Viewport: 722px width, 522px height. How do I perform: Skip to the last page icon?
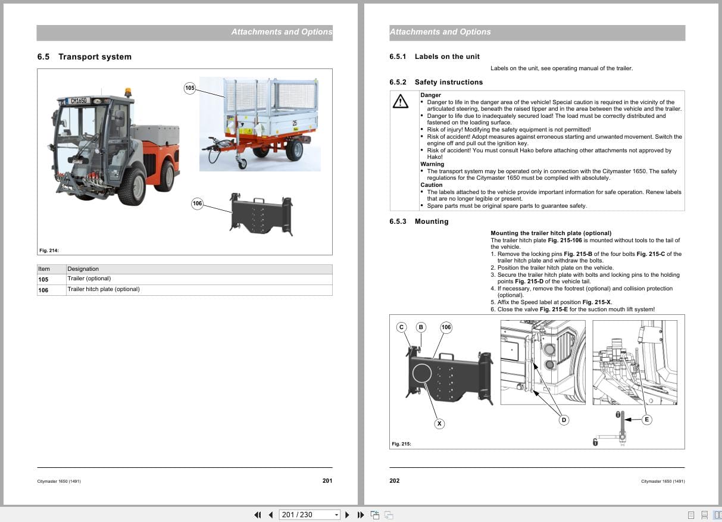[x=361, y=514]
